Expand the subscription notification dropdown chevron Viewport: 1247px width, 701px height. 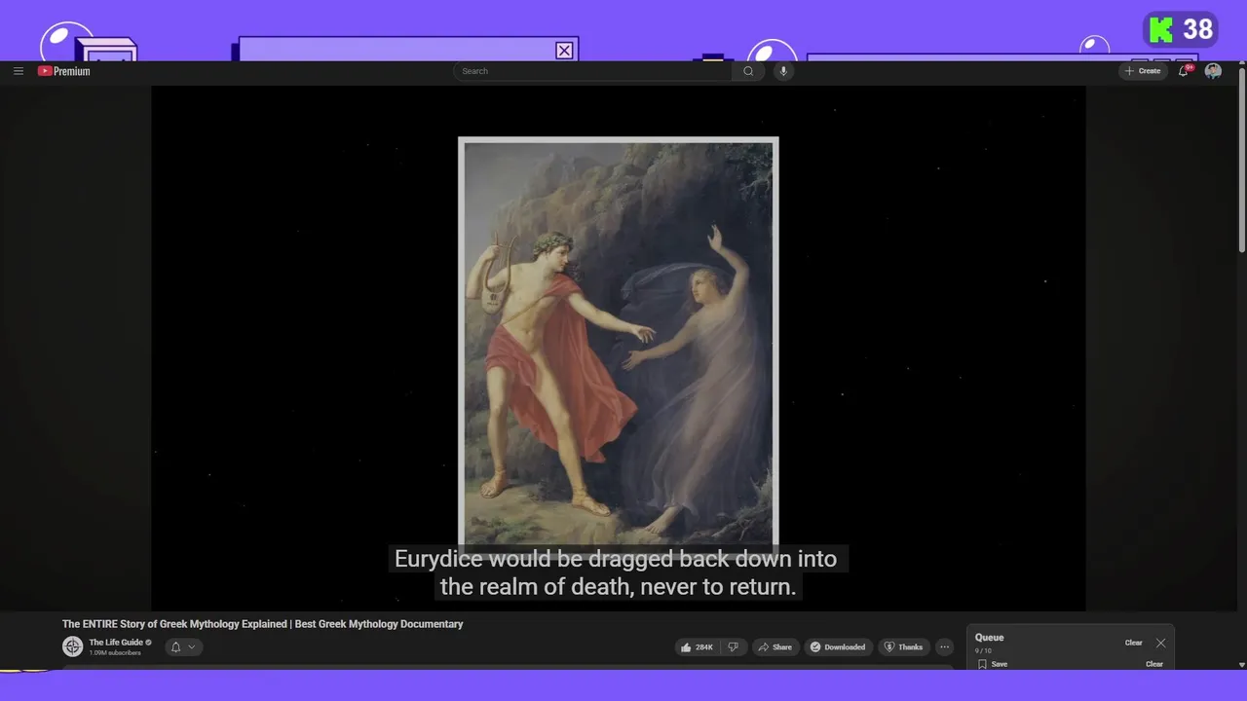[192, 646]
